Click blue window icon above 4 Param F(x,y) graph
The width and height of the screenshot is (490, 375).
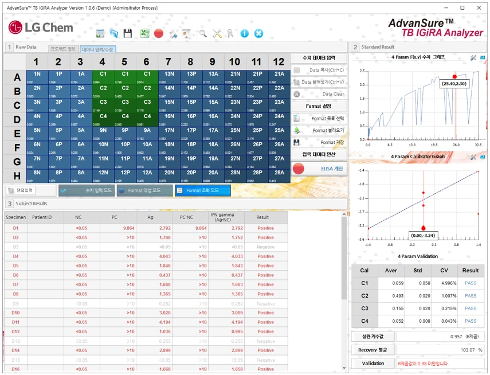(483, 58)
